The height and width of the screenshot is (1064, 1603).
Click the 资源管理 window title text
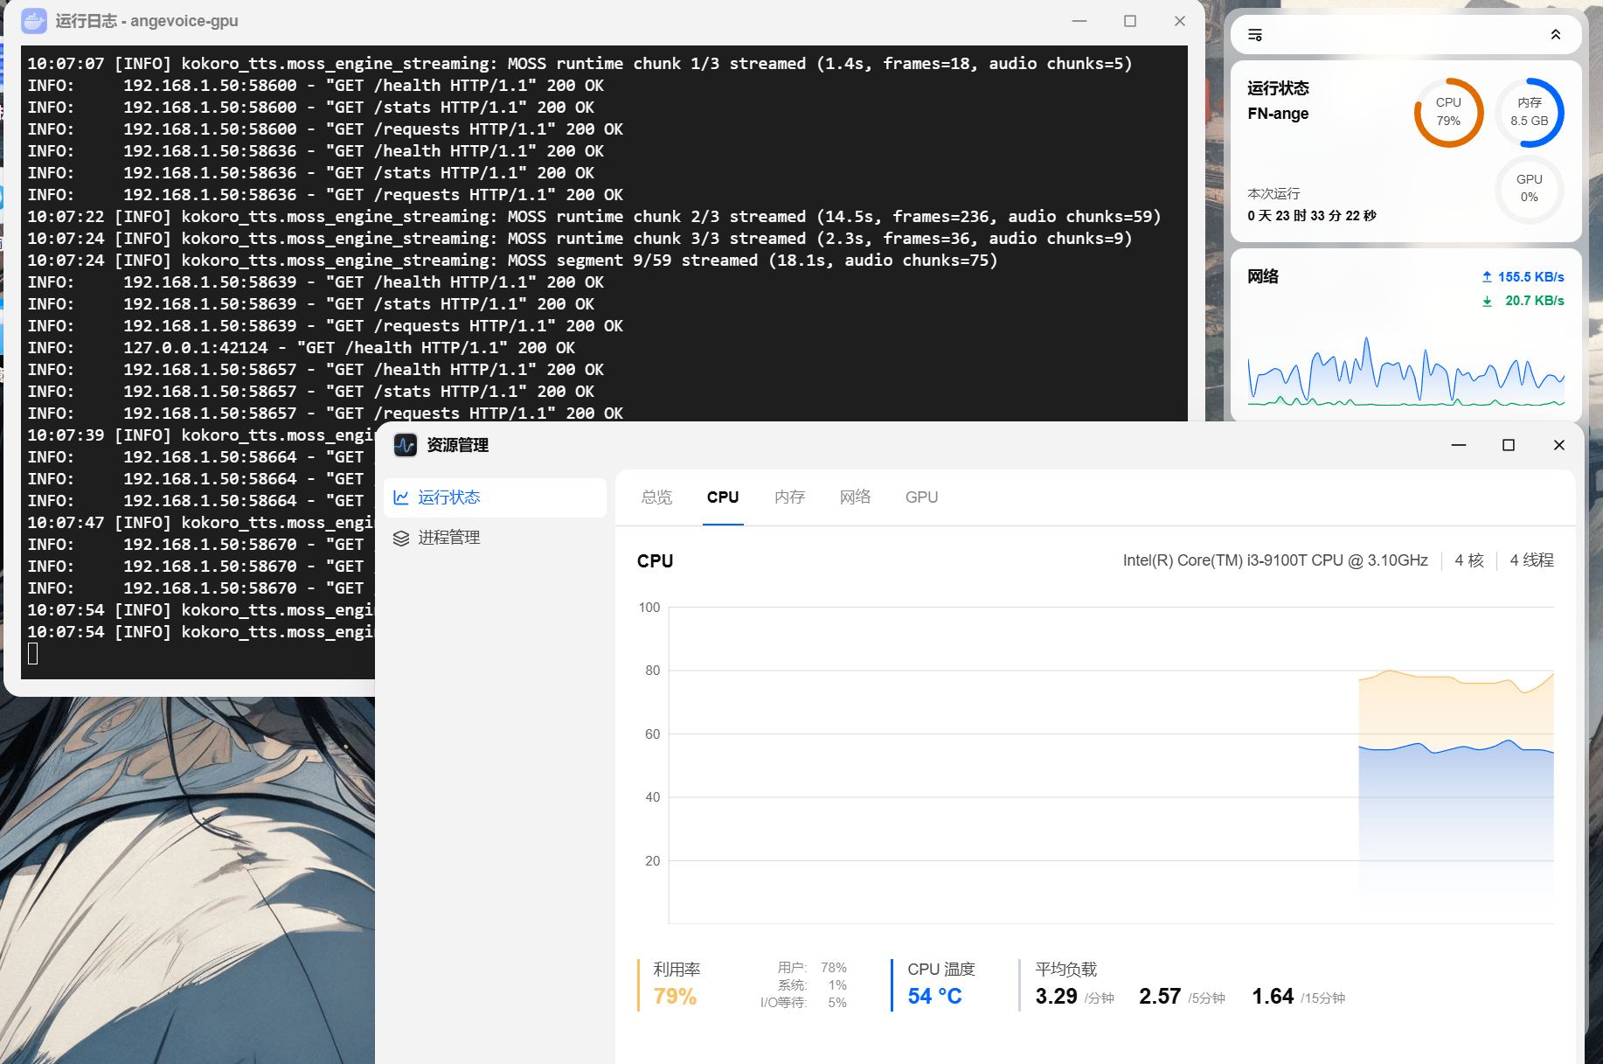457,445
